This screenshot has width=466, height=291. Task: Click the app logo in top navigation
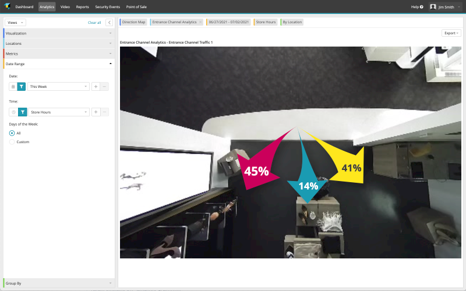click(x=6, y=6)
